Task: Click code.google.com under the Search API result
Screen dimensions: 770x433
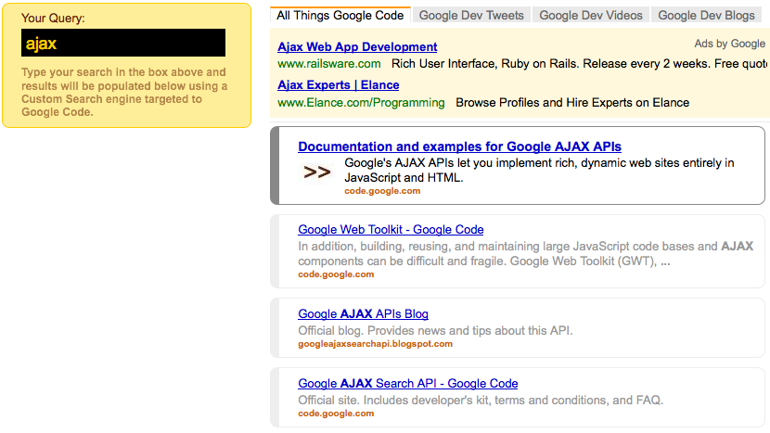Action: pyautogui.click(x=336, y=414)
